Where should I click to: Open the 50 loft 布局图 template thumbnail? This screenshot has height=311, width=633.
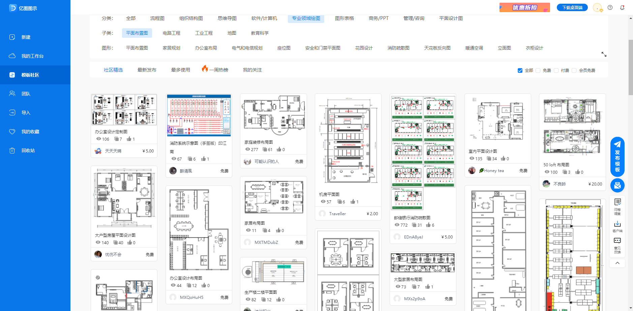tap(572, 127)
